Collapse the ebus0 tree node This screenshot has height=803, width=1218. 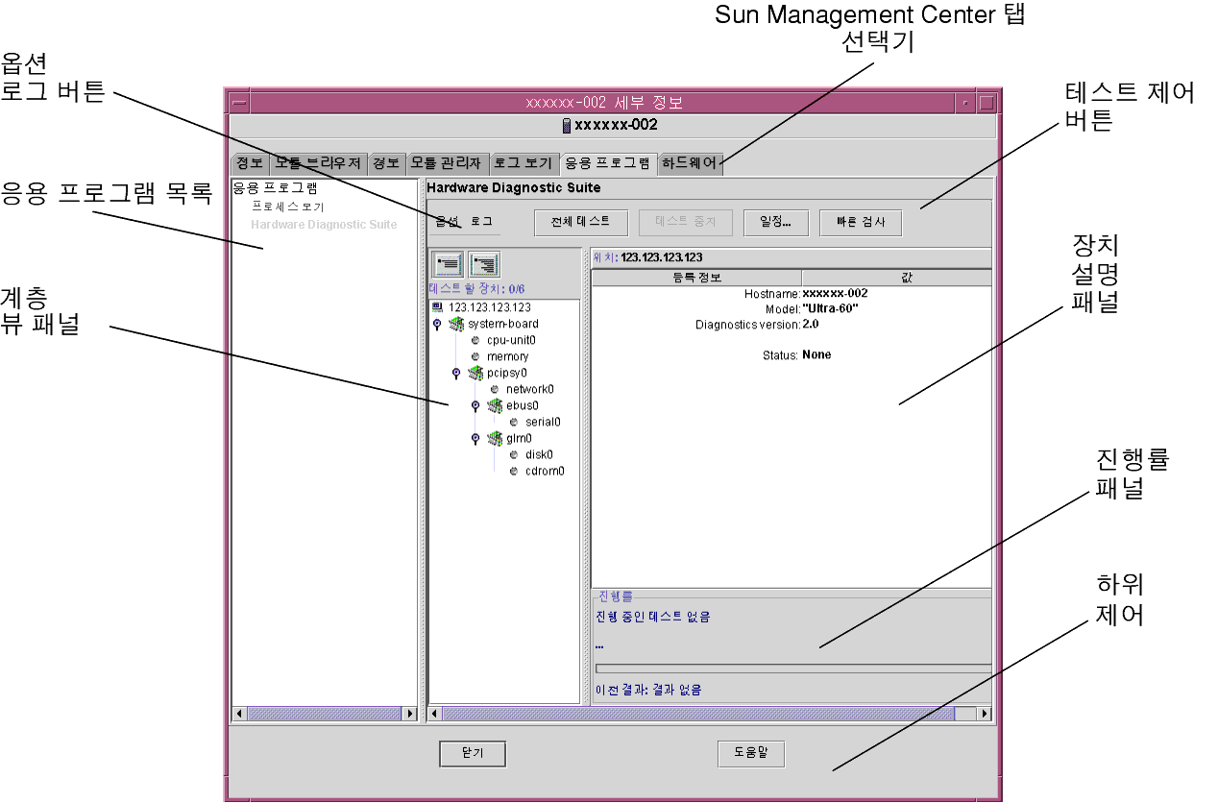tap(475, 405)
